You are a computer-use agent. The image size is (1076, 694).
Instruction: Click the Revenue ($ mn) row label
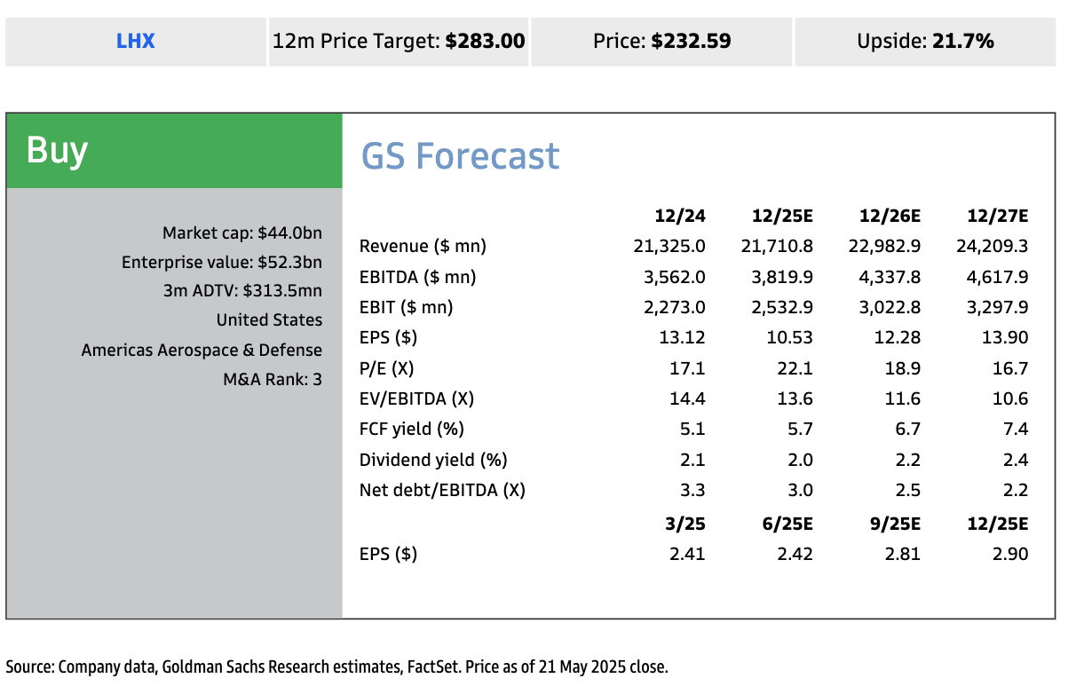423,246
